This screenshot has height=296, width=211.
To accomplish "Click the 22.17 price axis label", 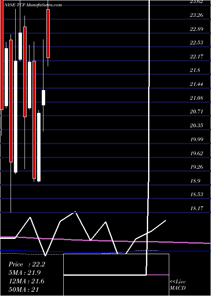I will [197, 56].
